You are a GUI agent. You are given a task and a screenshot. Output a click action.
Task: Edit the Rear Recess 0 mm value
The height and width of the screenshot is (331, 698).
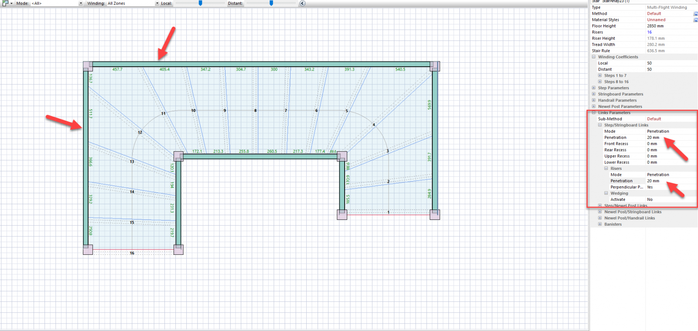coord(652,150)
